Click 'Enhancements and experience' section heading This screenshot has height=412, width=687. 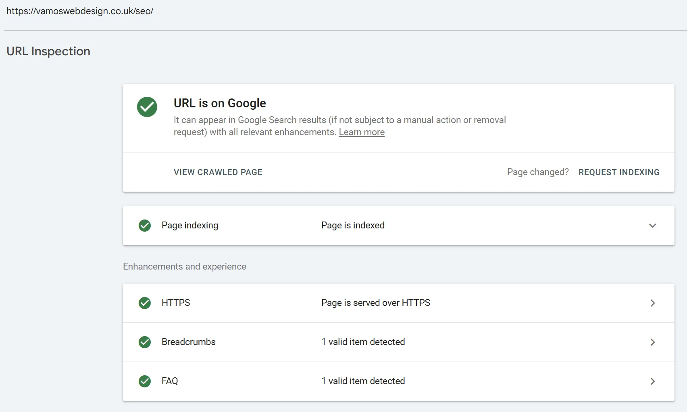pos(185,266)
